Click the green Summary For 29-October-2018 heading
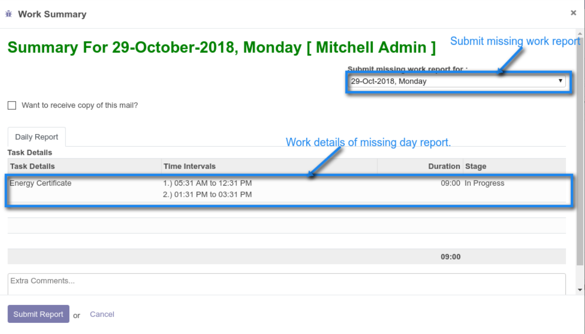This screenshot has height=334, width=585. coord(221,48)
